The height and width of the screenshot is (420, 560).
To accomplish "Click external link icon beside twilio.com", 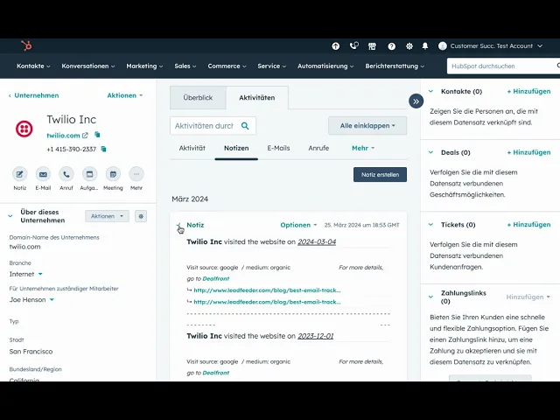I will point(85,136).
